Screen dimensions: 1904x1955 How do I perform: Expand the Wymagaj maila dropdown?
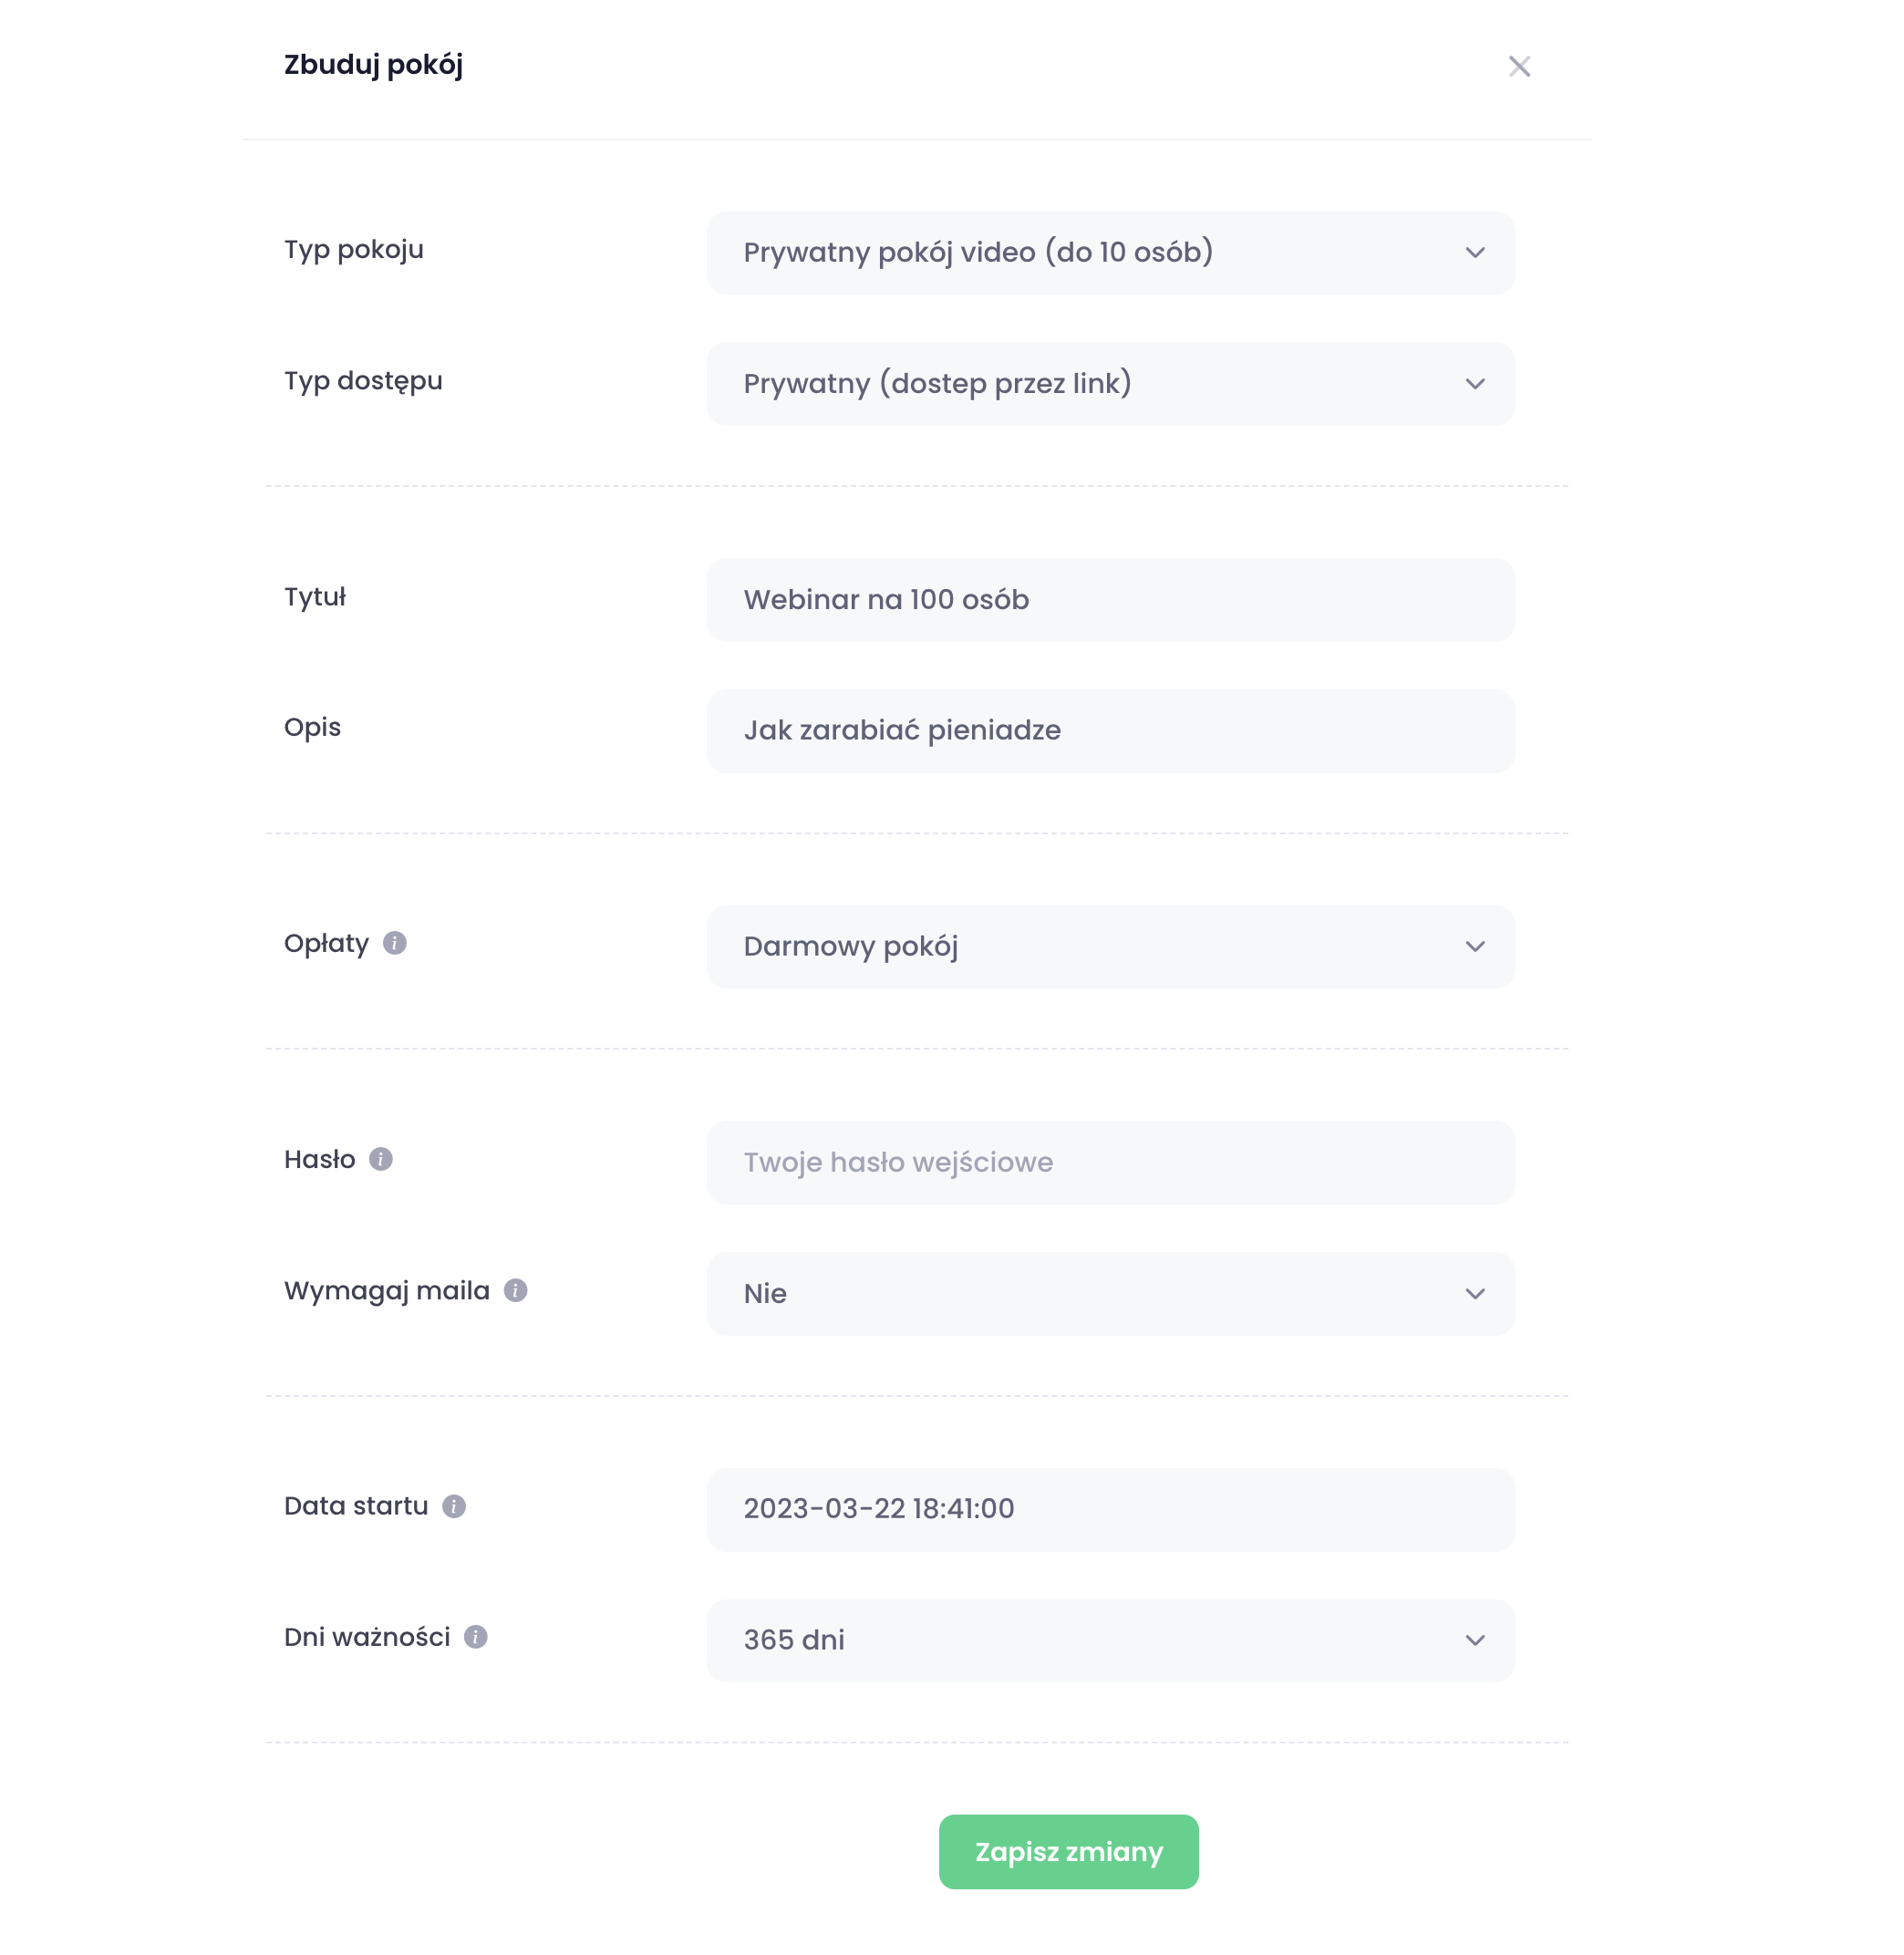(1110, 1294)
